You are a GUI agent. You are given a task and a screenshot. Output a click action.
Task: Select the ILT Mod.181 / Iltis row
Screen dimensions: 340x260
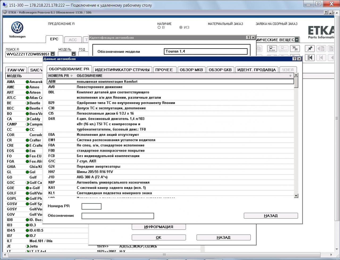click(x=47, y=241)
